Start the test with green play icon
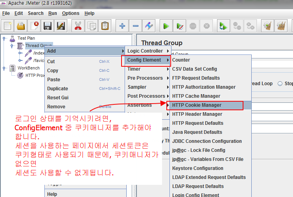 (x=166, y=26)
